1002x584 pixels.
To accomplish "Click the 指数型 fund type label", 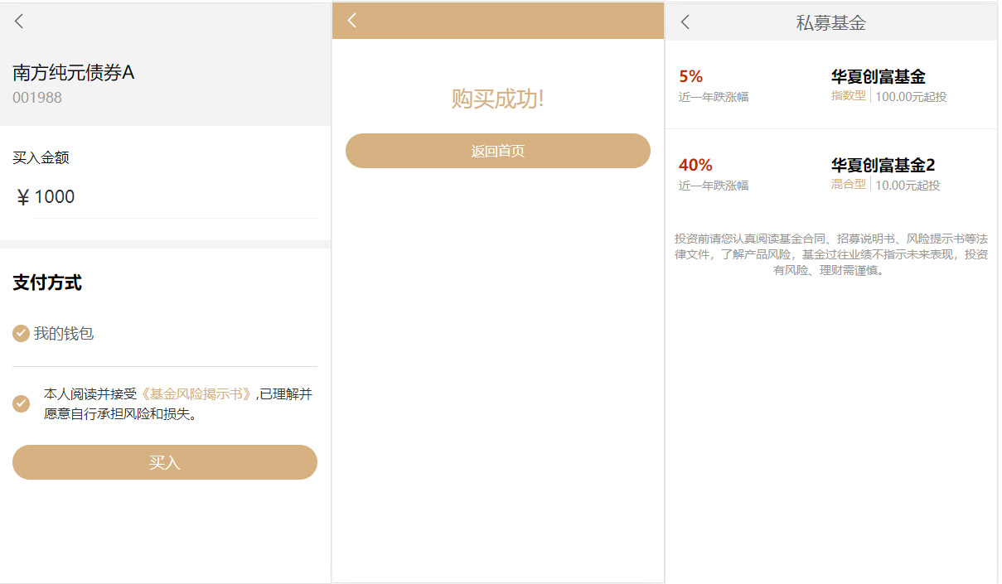I will tap(849, 96).
